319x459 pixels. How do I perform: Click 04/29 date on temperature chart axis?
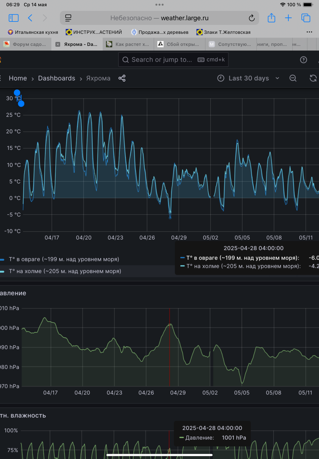tap(179, 238)
